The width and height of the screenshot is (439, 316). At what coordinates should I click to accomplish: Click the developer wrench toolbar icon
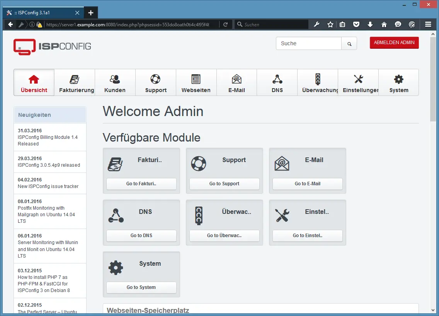pos(316,25)
